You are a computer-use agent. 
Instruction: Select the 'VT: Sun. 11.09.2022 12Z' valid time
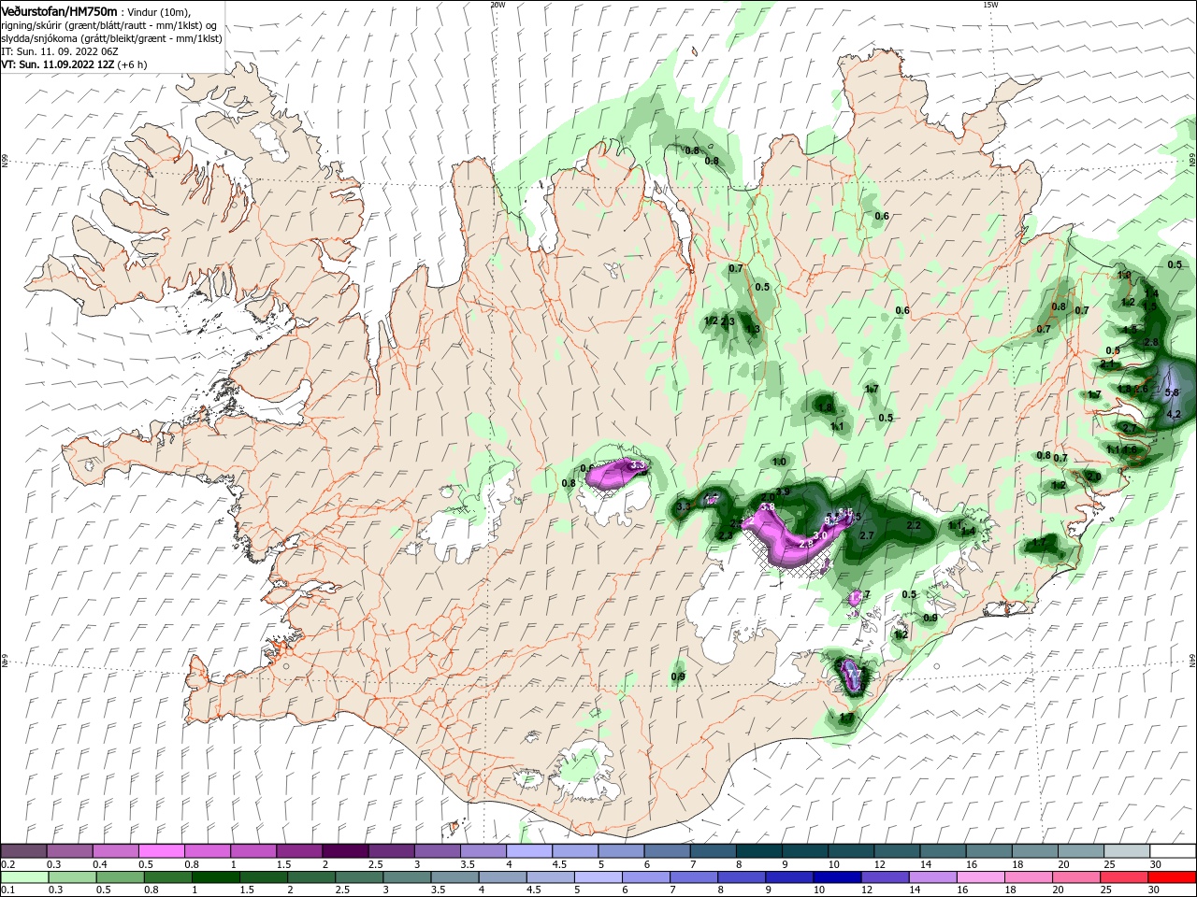click(x=57, y=64)
